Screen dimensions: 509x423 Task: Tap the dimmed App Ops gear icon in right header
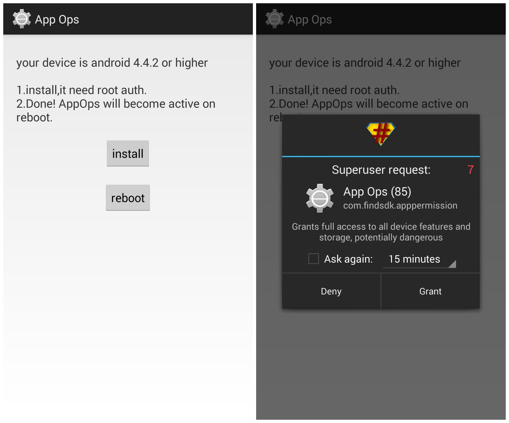pyautogui.click(x=274, y=19)
